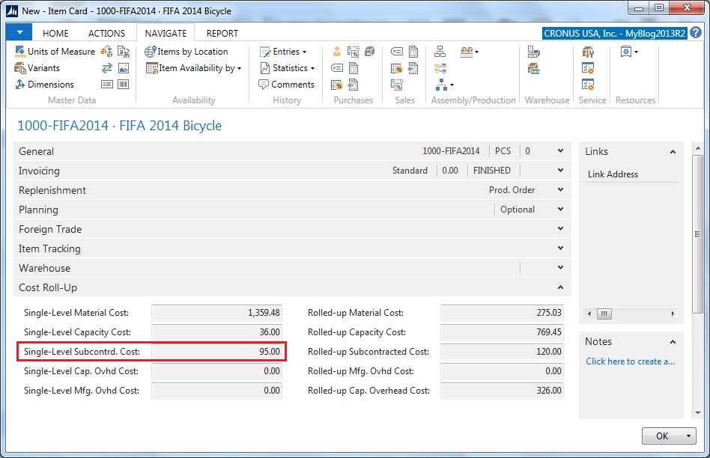710x458 pixels.
Task: Click the green swap-arrows icon in Master Data
Action: pos(107,68)
